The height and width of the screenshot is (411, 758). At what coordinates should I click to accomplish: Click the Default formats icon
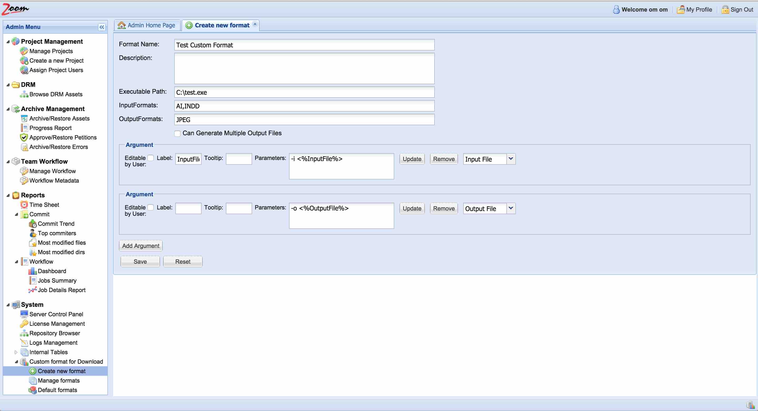point(32,390)
